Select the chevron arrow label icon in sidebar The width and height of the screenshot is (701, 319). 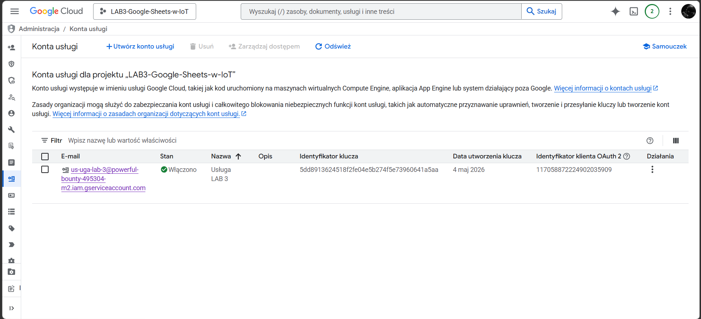pyautogui.click(x=11, y=245)
